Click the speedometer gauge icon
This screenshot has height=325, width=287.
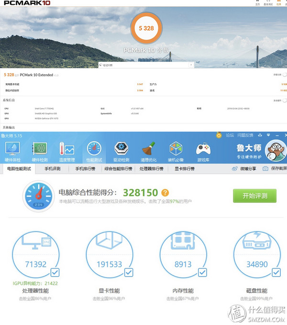(x=39, y=196)
